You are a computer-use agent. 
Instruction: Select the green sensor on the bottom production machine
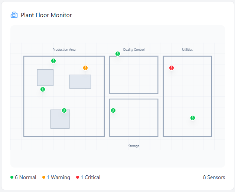point(64,110)
